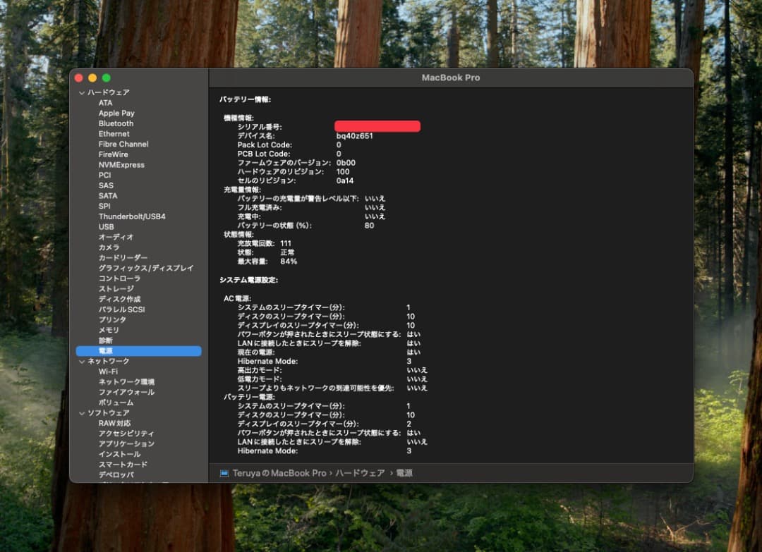
Task: Collapse the ネットワーク section
Action: click(83, 361)
